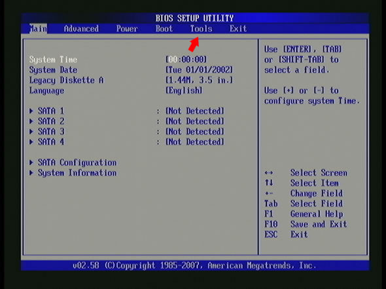386x289 pixels.
Task: Open the SATA 3 entry label
Action: [x=51, y=131]
